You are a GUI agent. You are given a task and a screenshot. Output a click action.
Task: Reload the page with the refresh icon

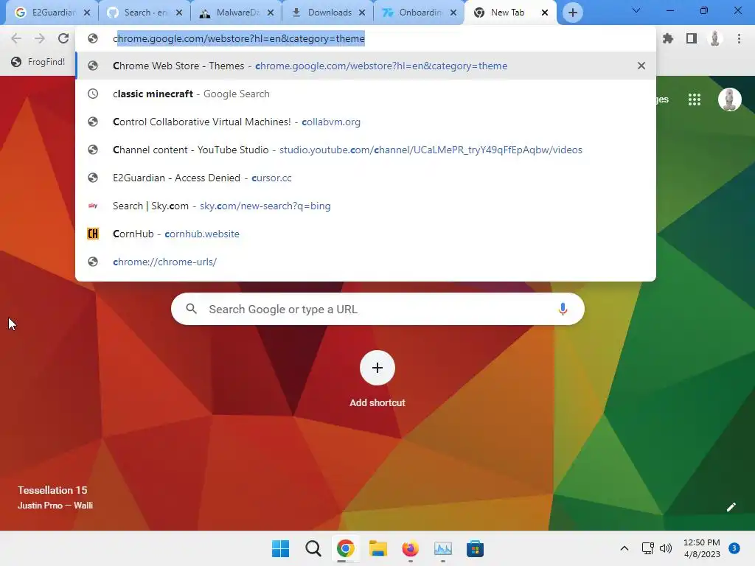coord(63,38)
